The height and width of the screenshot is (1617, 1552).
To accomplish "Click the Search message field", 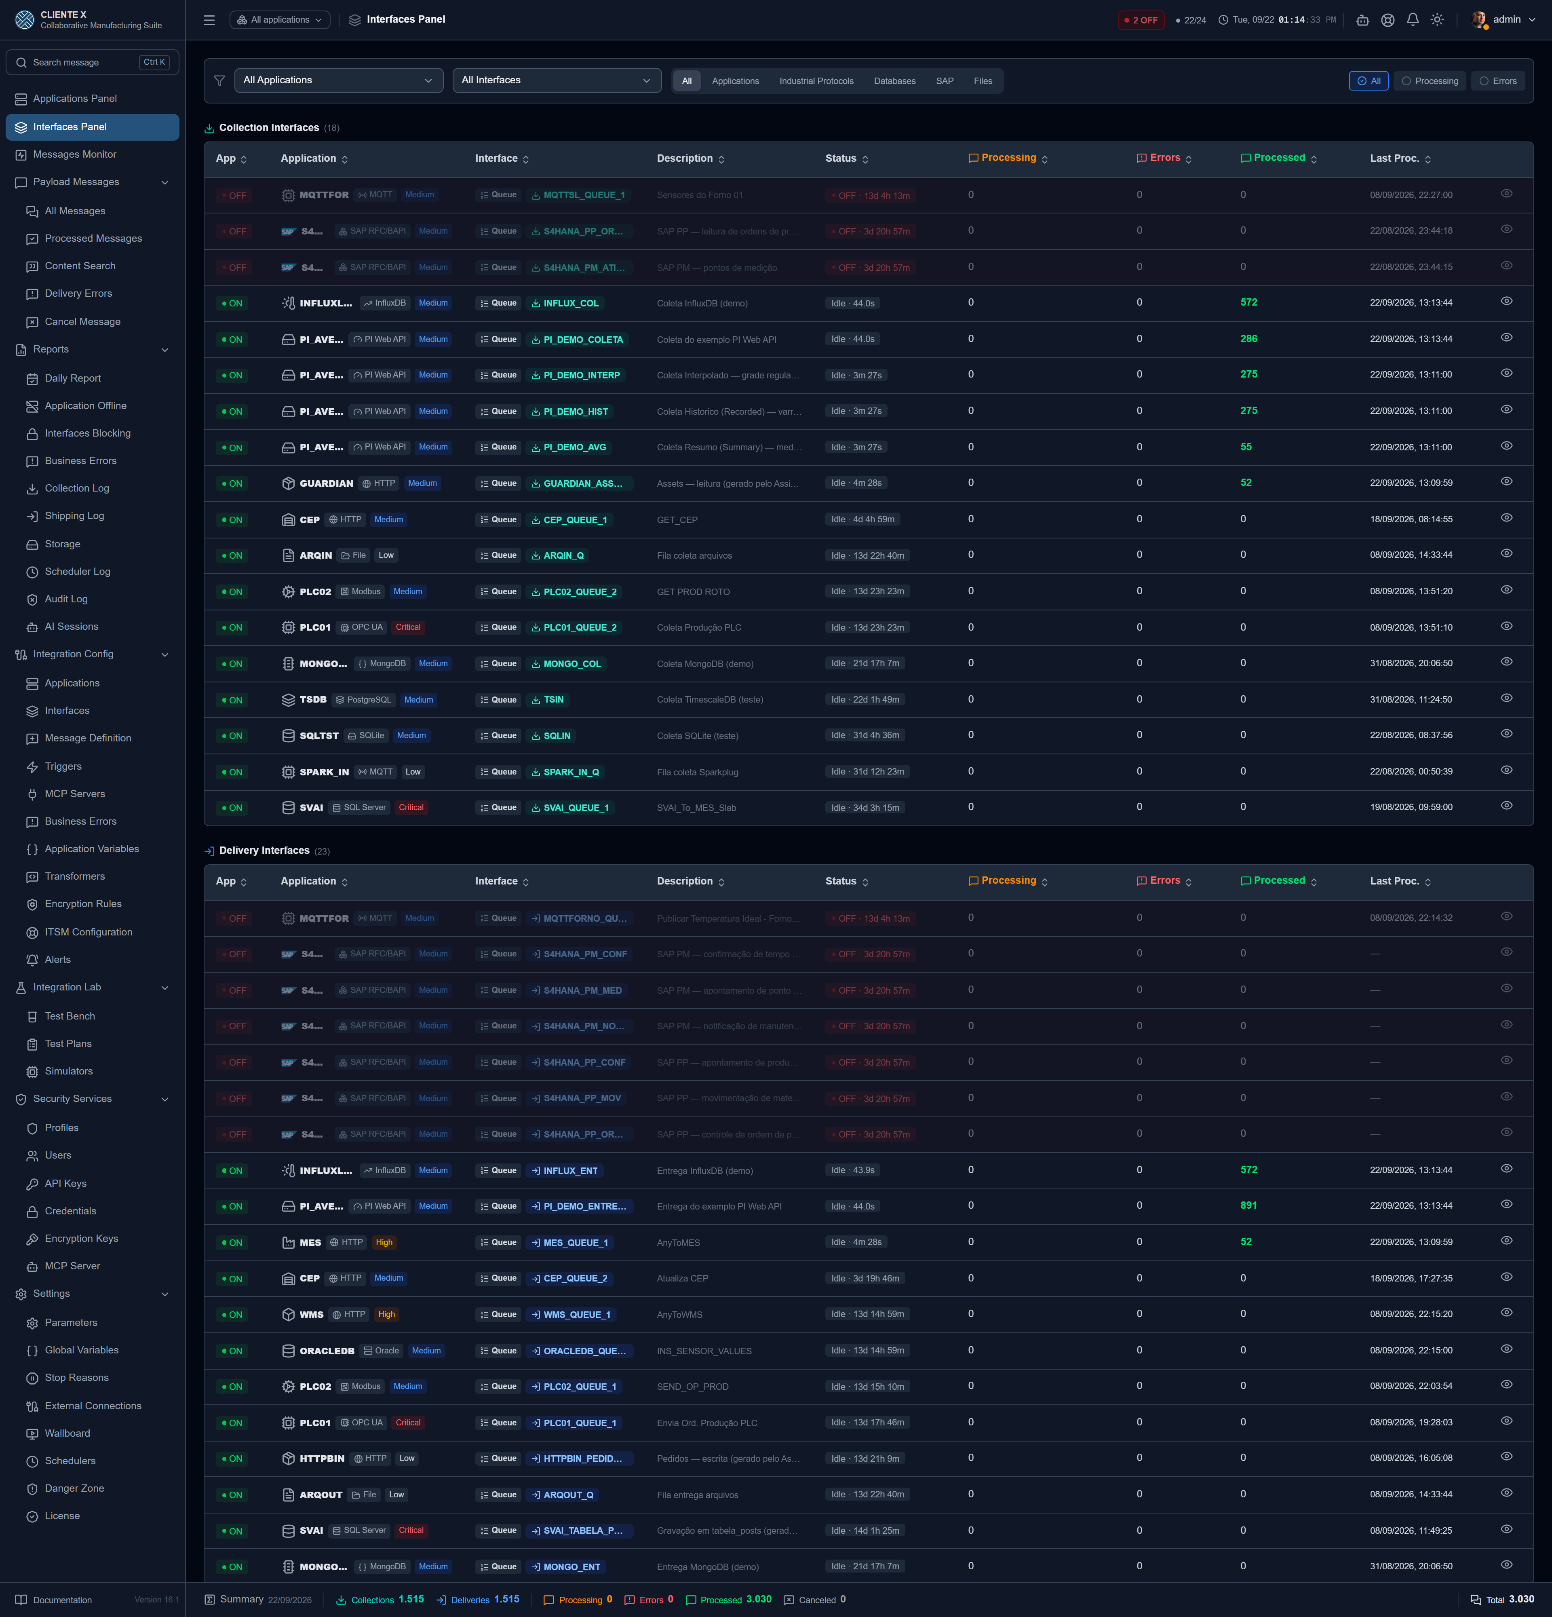I will coord(93,62).
